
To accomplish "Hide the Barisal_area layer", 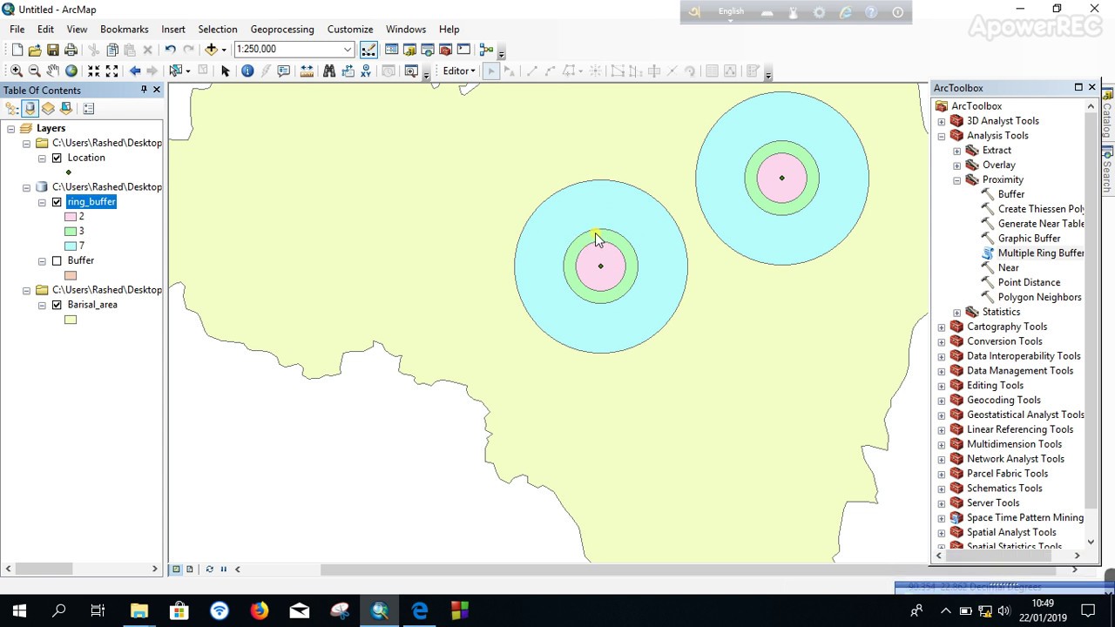I will [x=57, y=305].
